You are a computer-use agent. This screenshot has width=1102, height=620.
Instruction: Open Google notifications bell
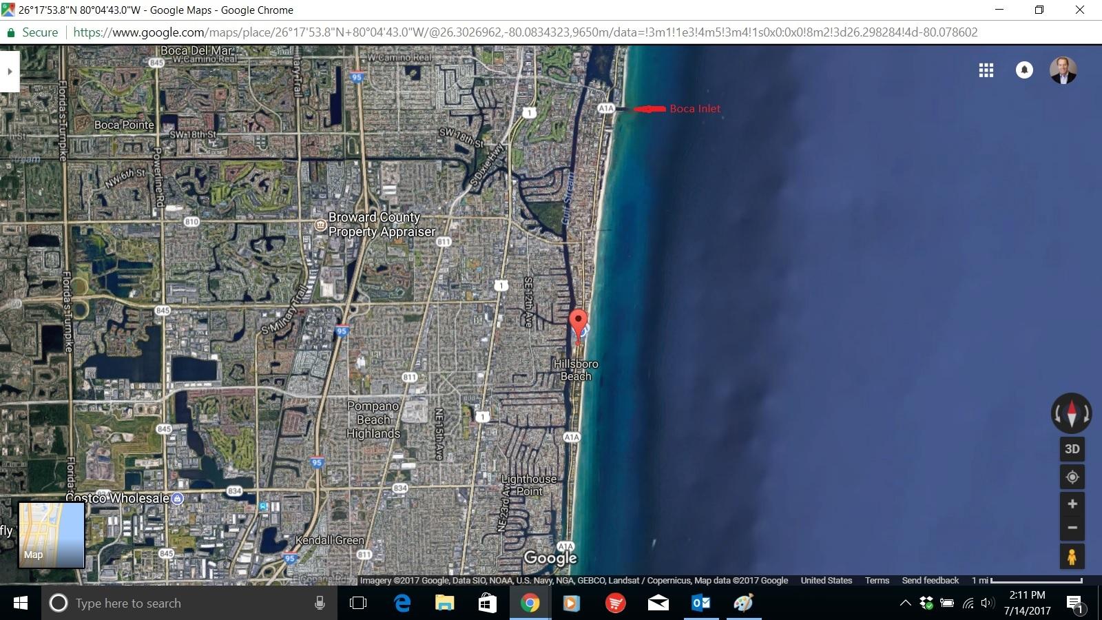coord(1024,70)
